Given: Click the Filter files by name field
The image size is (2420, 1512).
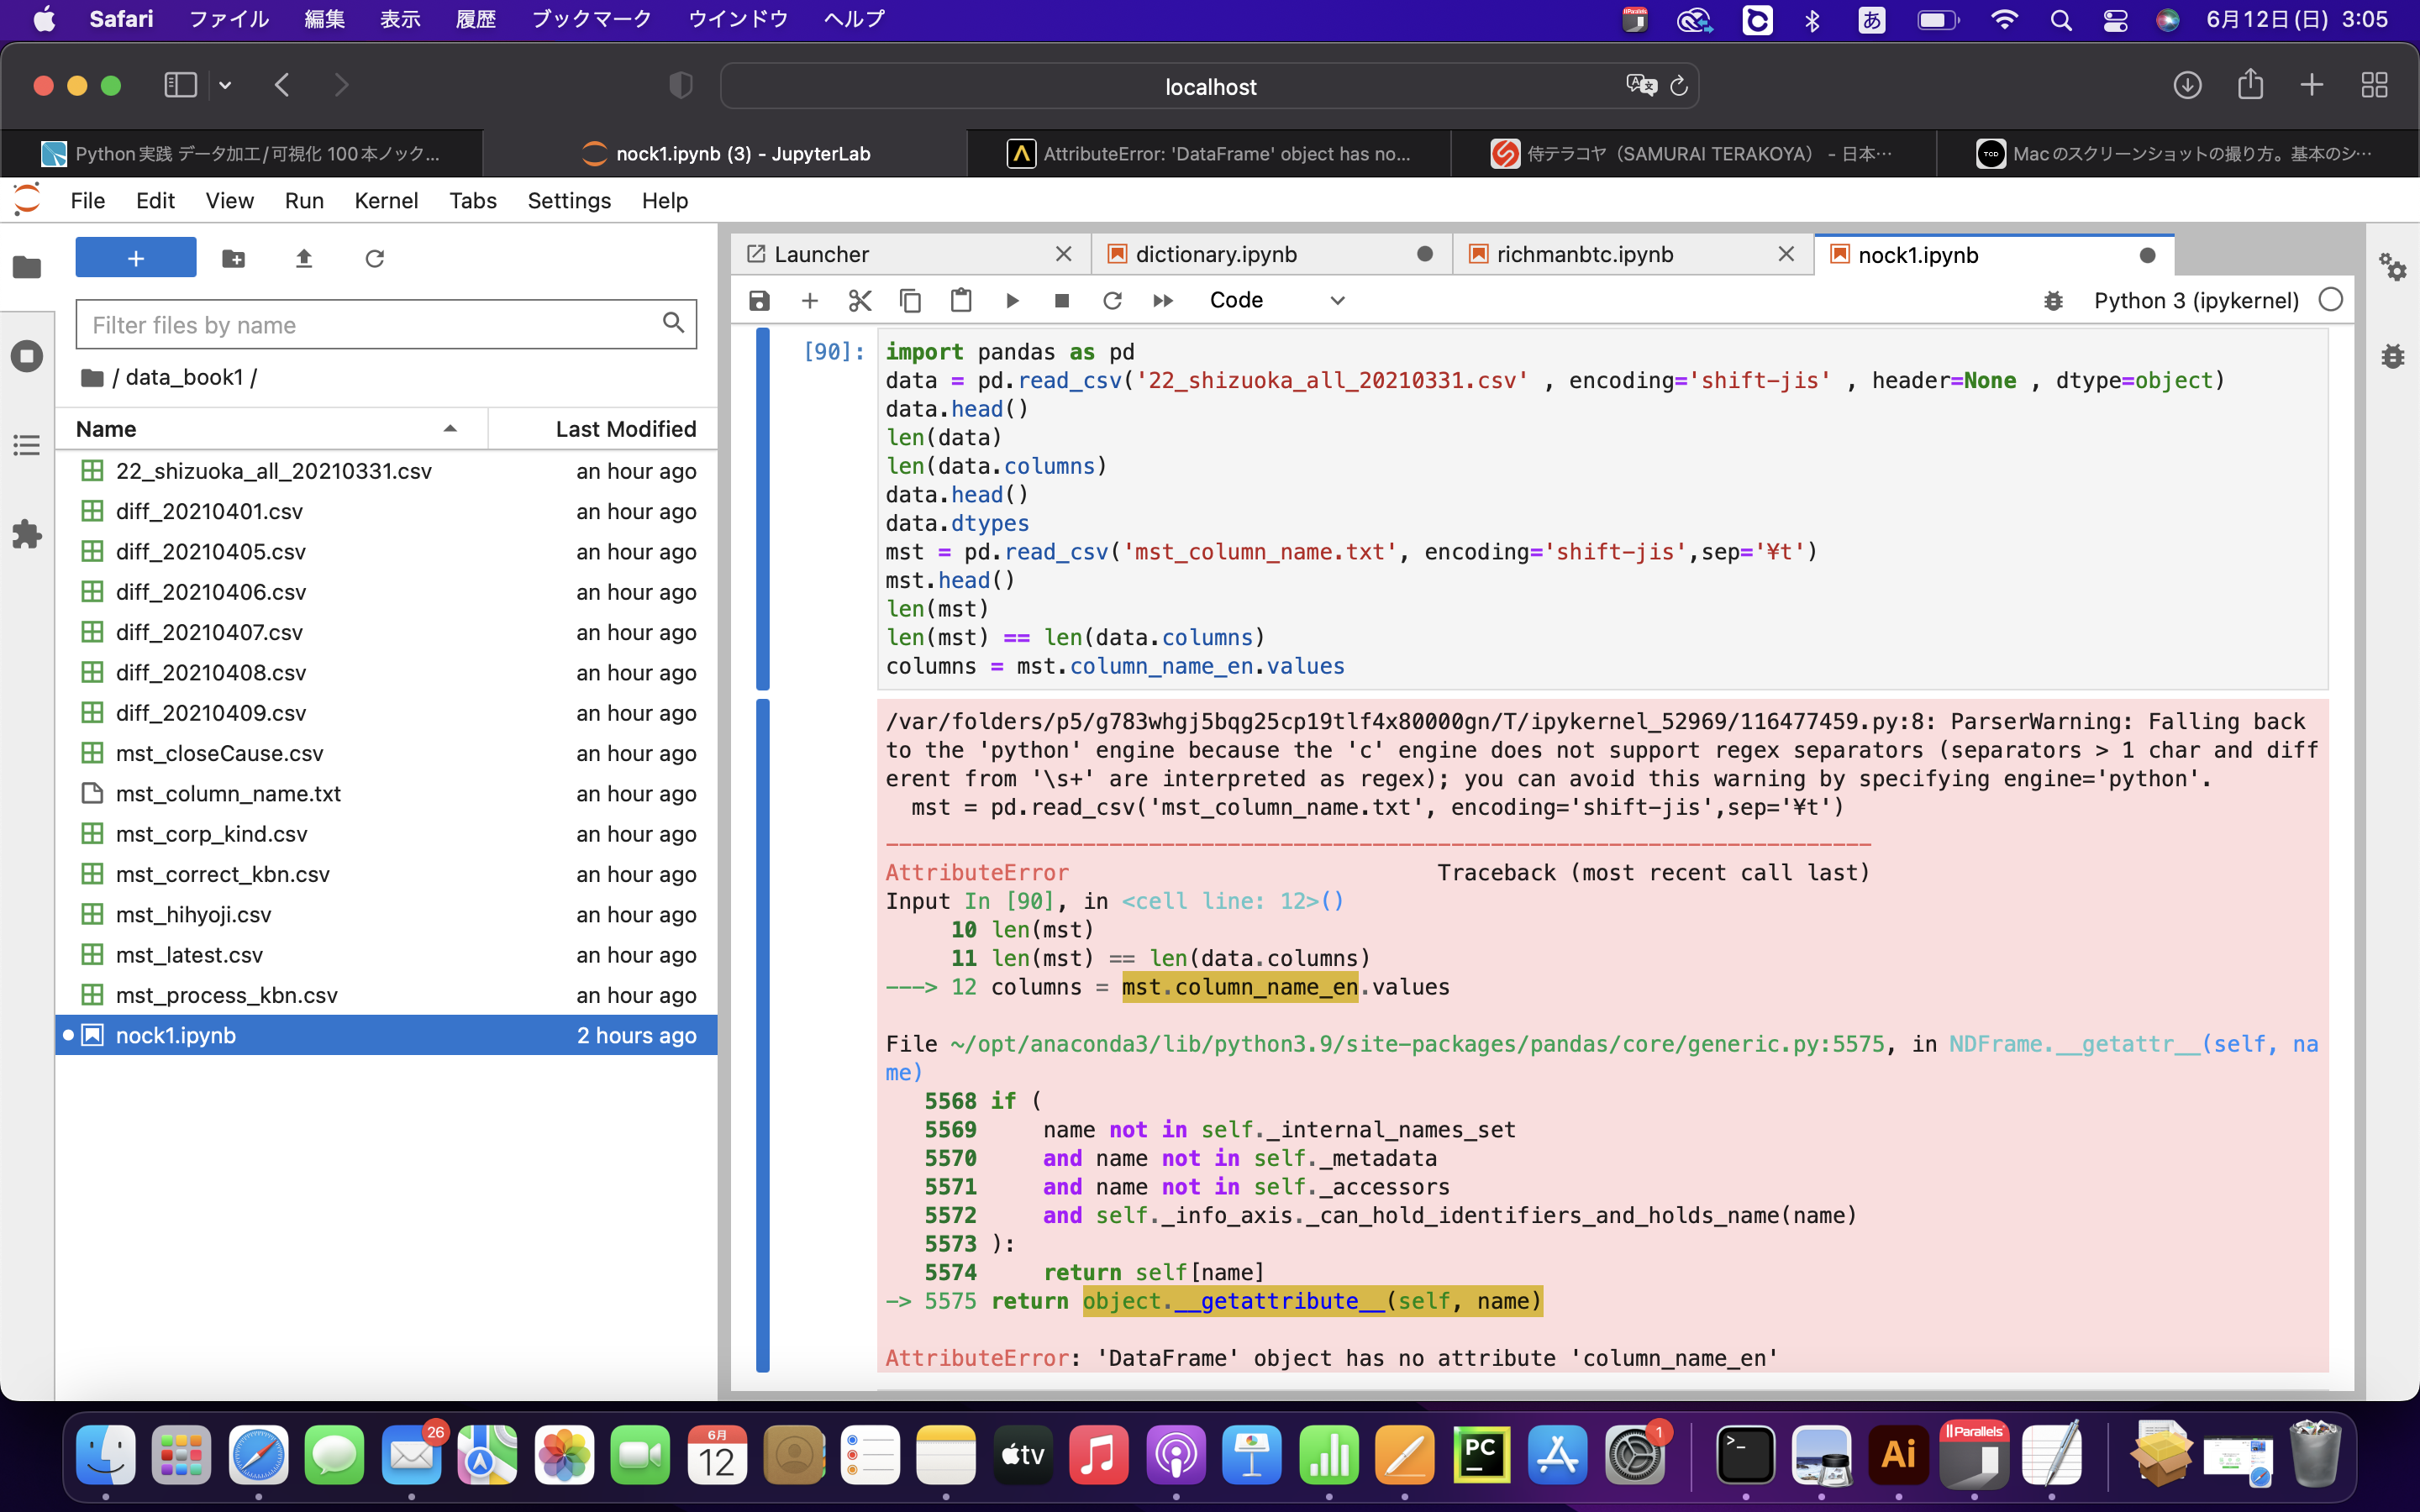Looking at the screenshot, I should (386, 324).
